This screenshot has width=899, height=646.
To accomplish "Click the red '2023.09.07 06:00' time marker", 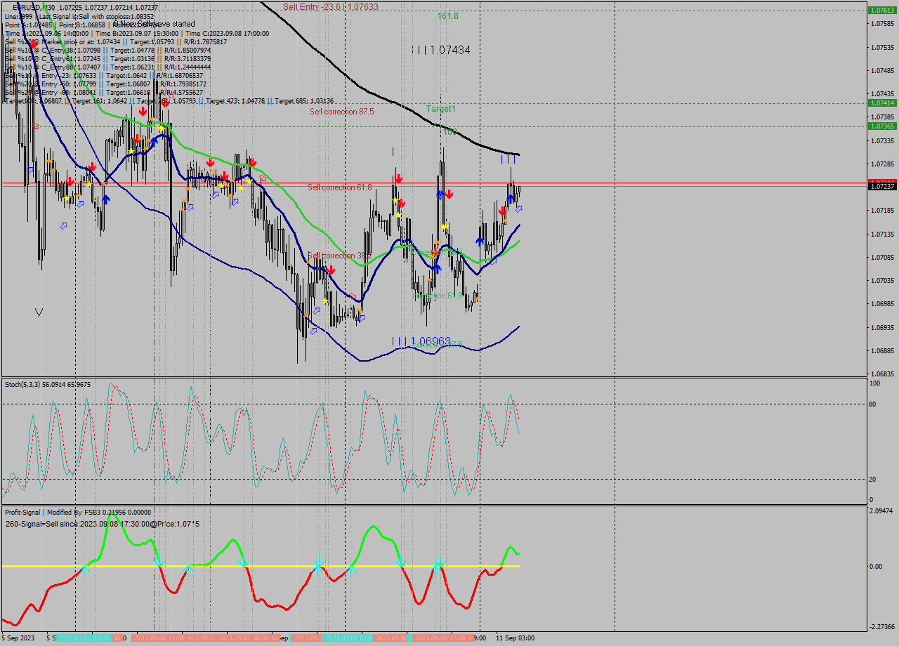I will 244,638.
